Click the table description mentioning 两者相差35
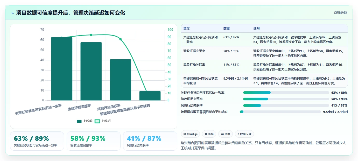358x161 pixels. [299, 53]
